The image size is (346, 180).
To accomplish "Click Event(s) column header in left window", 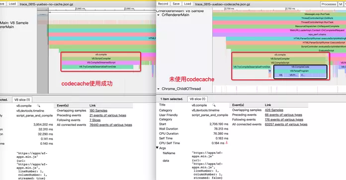I will click(x=63, y=106).
